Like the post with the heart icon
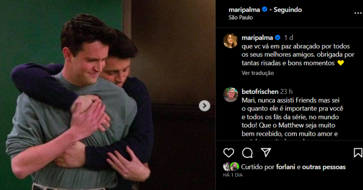 click(x=229, y=153)
